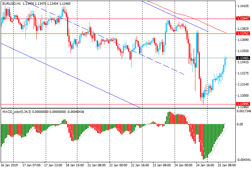Click the black current price label 1.13465

(243, 58)
